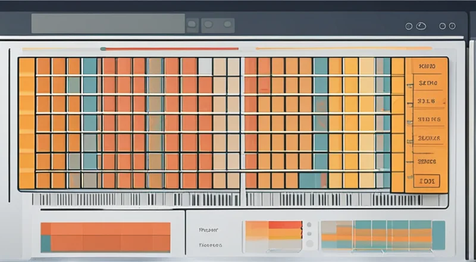
Task: Click first small button right of gray title field
Action: click(192, 25)
